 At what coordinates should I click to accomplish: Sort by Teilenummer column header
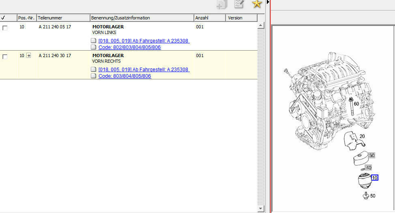pyautogui.click(x=63, y=18)
